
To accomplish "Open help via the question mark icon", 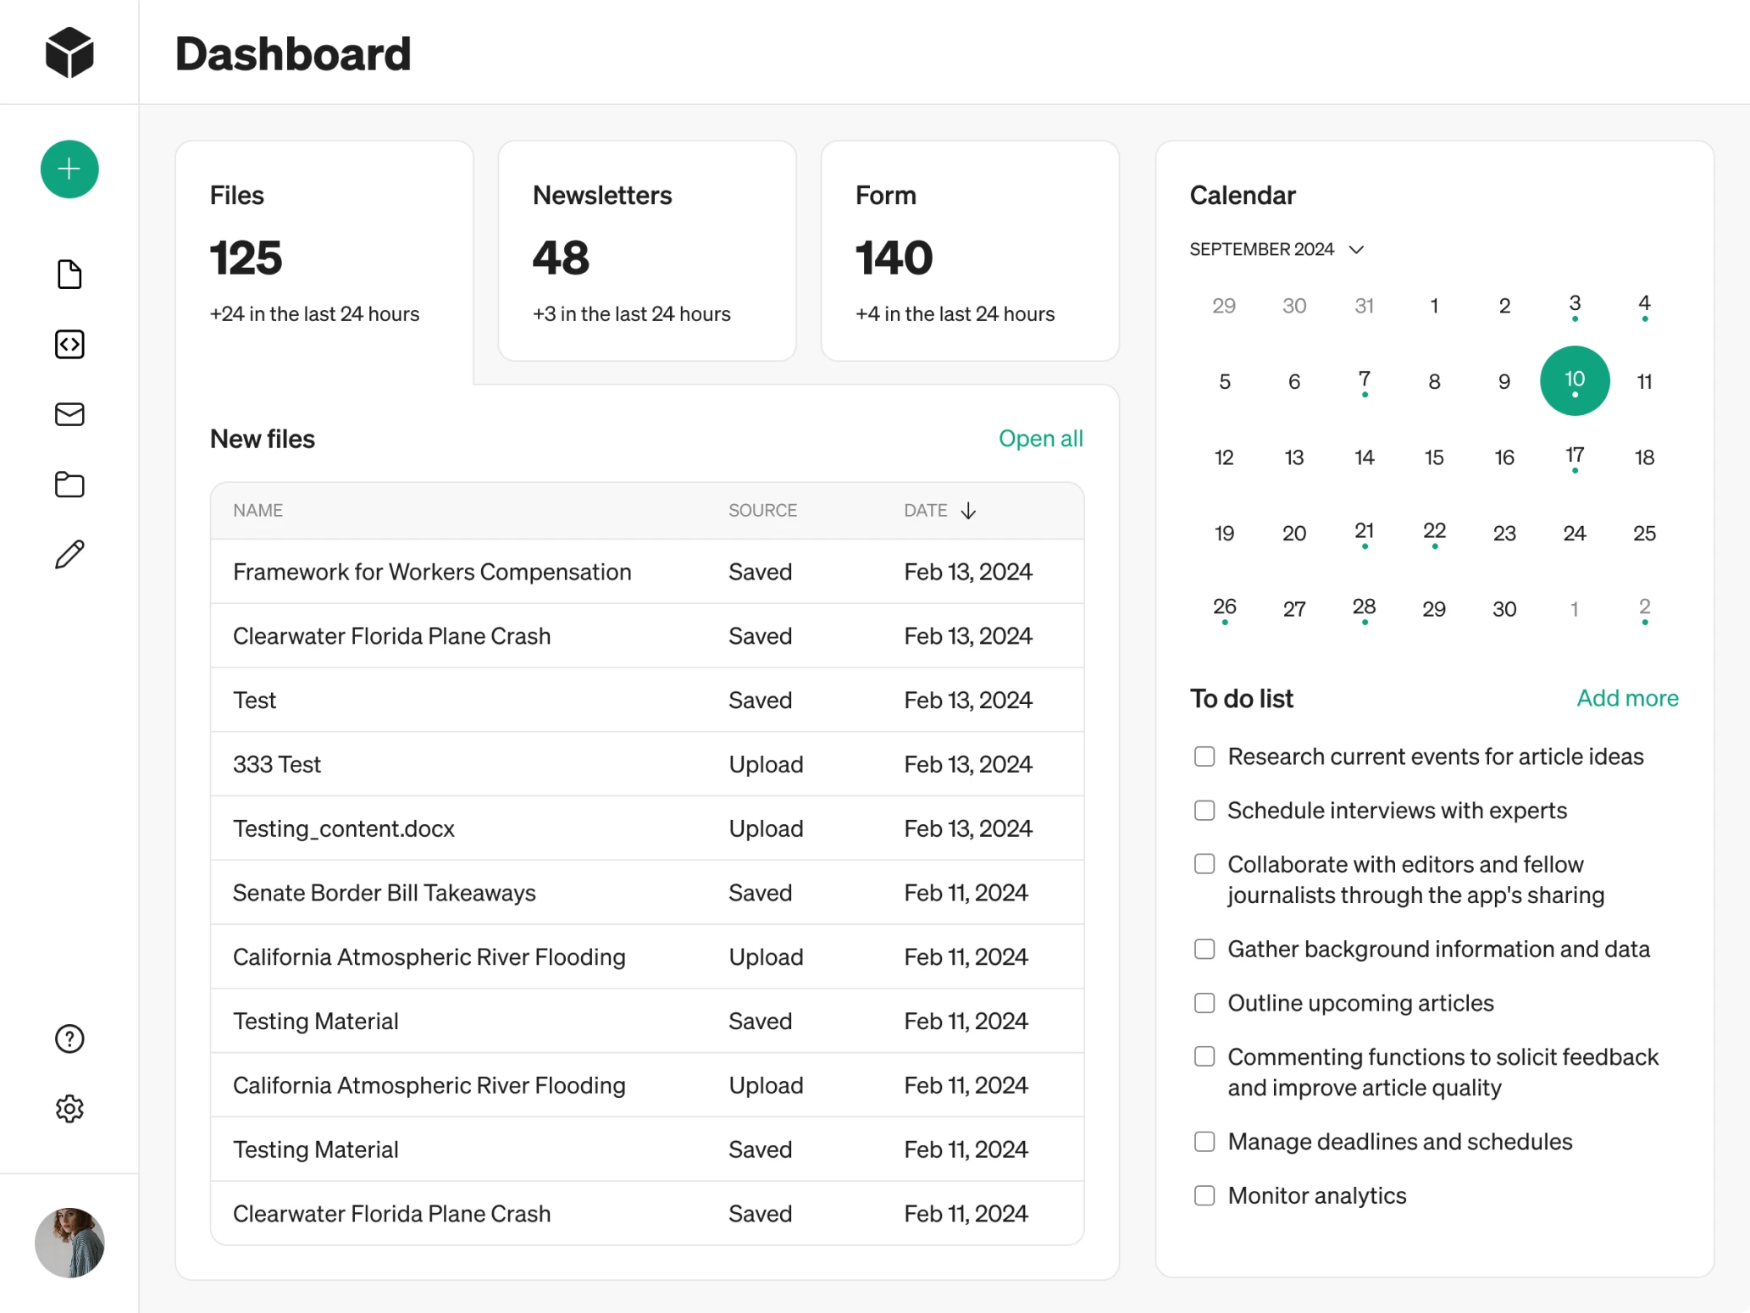I will click(69, 1039).
